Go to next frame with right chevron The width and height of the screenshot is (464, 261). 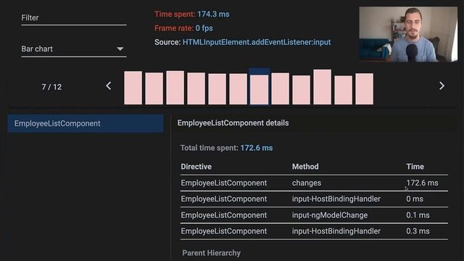coord(442,86)
